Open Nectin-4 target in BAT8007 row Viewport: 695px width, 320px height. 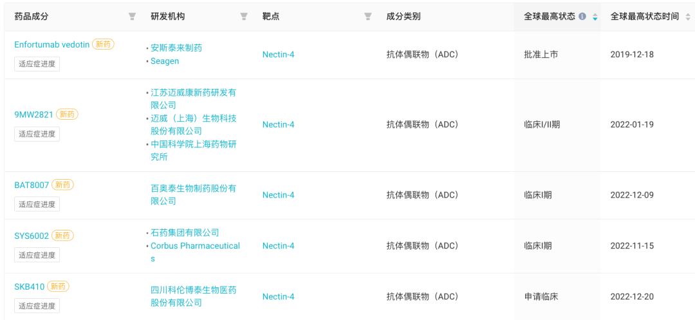[279, 195]
